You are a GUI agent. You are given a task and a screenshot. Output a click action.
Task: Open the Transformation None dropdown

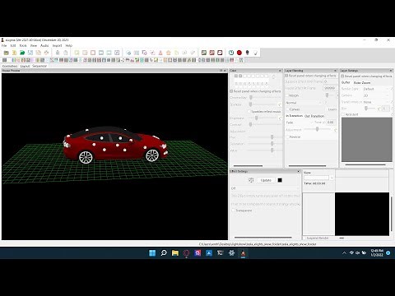click(377, 102)
